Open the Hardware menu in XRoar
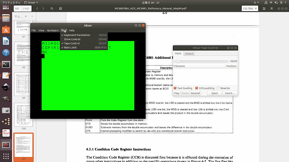The height and width of the screenshot is (162, 289). tap(53, 31)
